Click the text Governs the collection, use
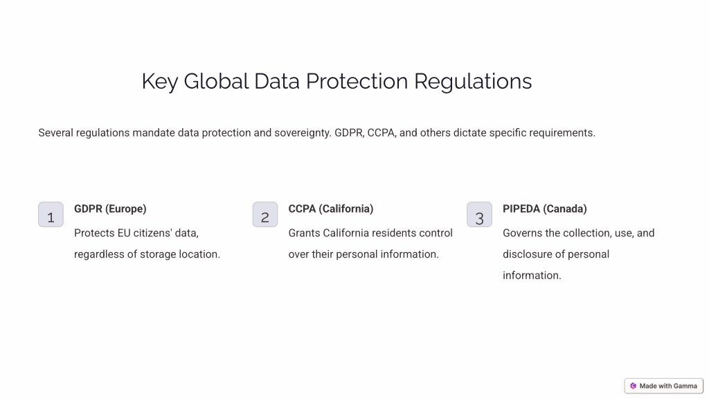709x399 pixels. click(x=570, y=233)
